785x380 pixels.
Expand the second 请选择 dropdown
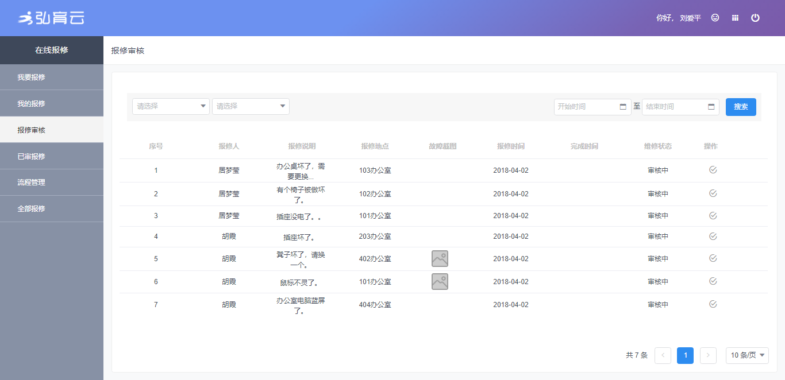click(251, 106)
